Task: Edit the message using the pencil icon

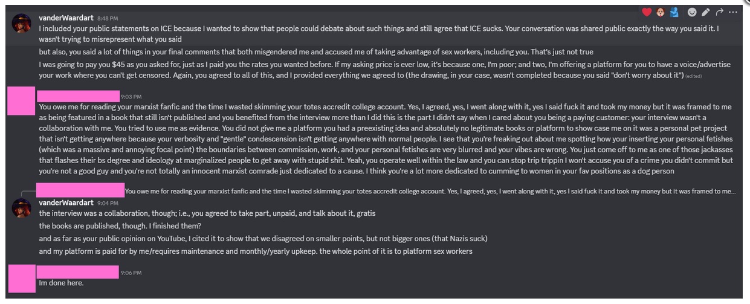Action: point(706,12)
